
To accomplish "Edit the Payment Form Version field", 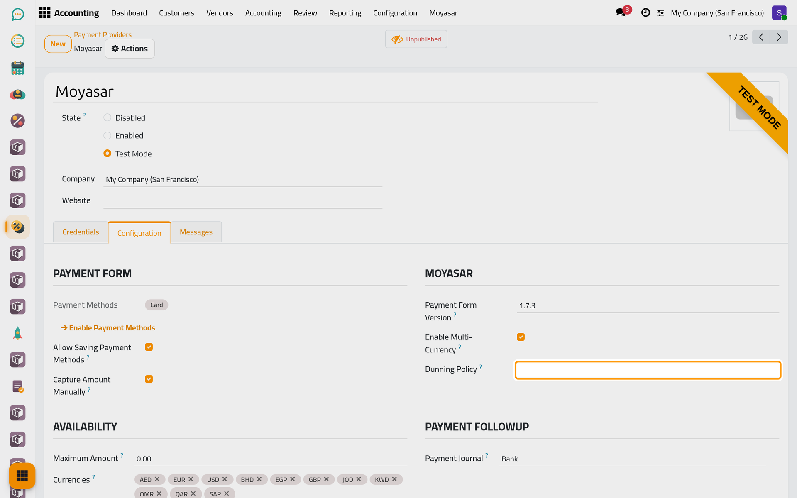I will 648,305.
